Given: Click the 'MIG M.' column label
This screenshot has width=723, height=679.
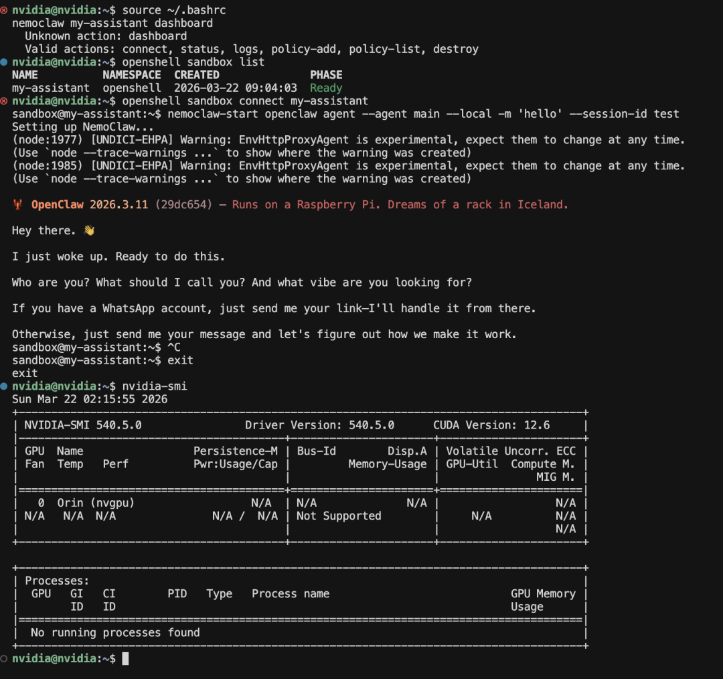Looking at the screenshot, I should tap(556, 477).
